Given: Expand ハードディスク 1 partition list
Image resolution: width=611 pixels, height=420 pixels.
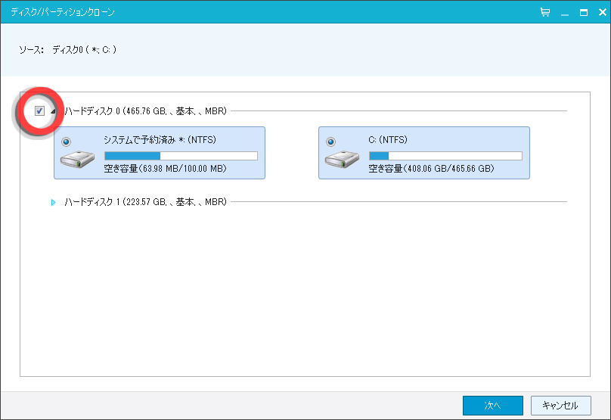Looking at the screenshot, I should pos(54,202).
